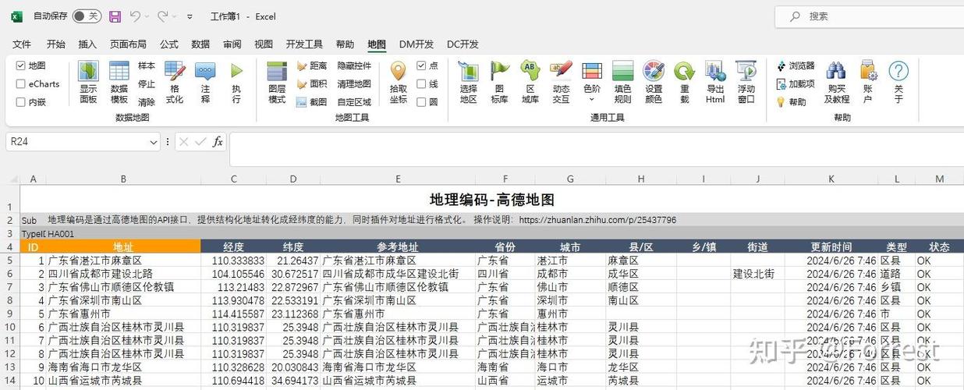Screen dimensions: 964x390
Task: Click the 格式化 format tool
Action: pos(175,83)
